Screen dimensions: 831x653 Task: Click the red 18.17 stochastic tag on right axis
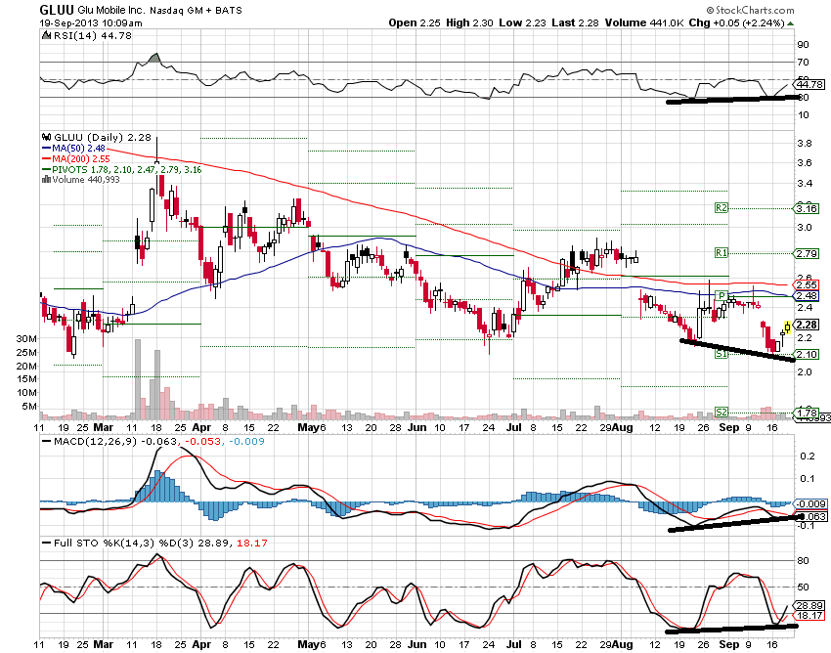[x=809, y=616]
